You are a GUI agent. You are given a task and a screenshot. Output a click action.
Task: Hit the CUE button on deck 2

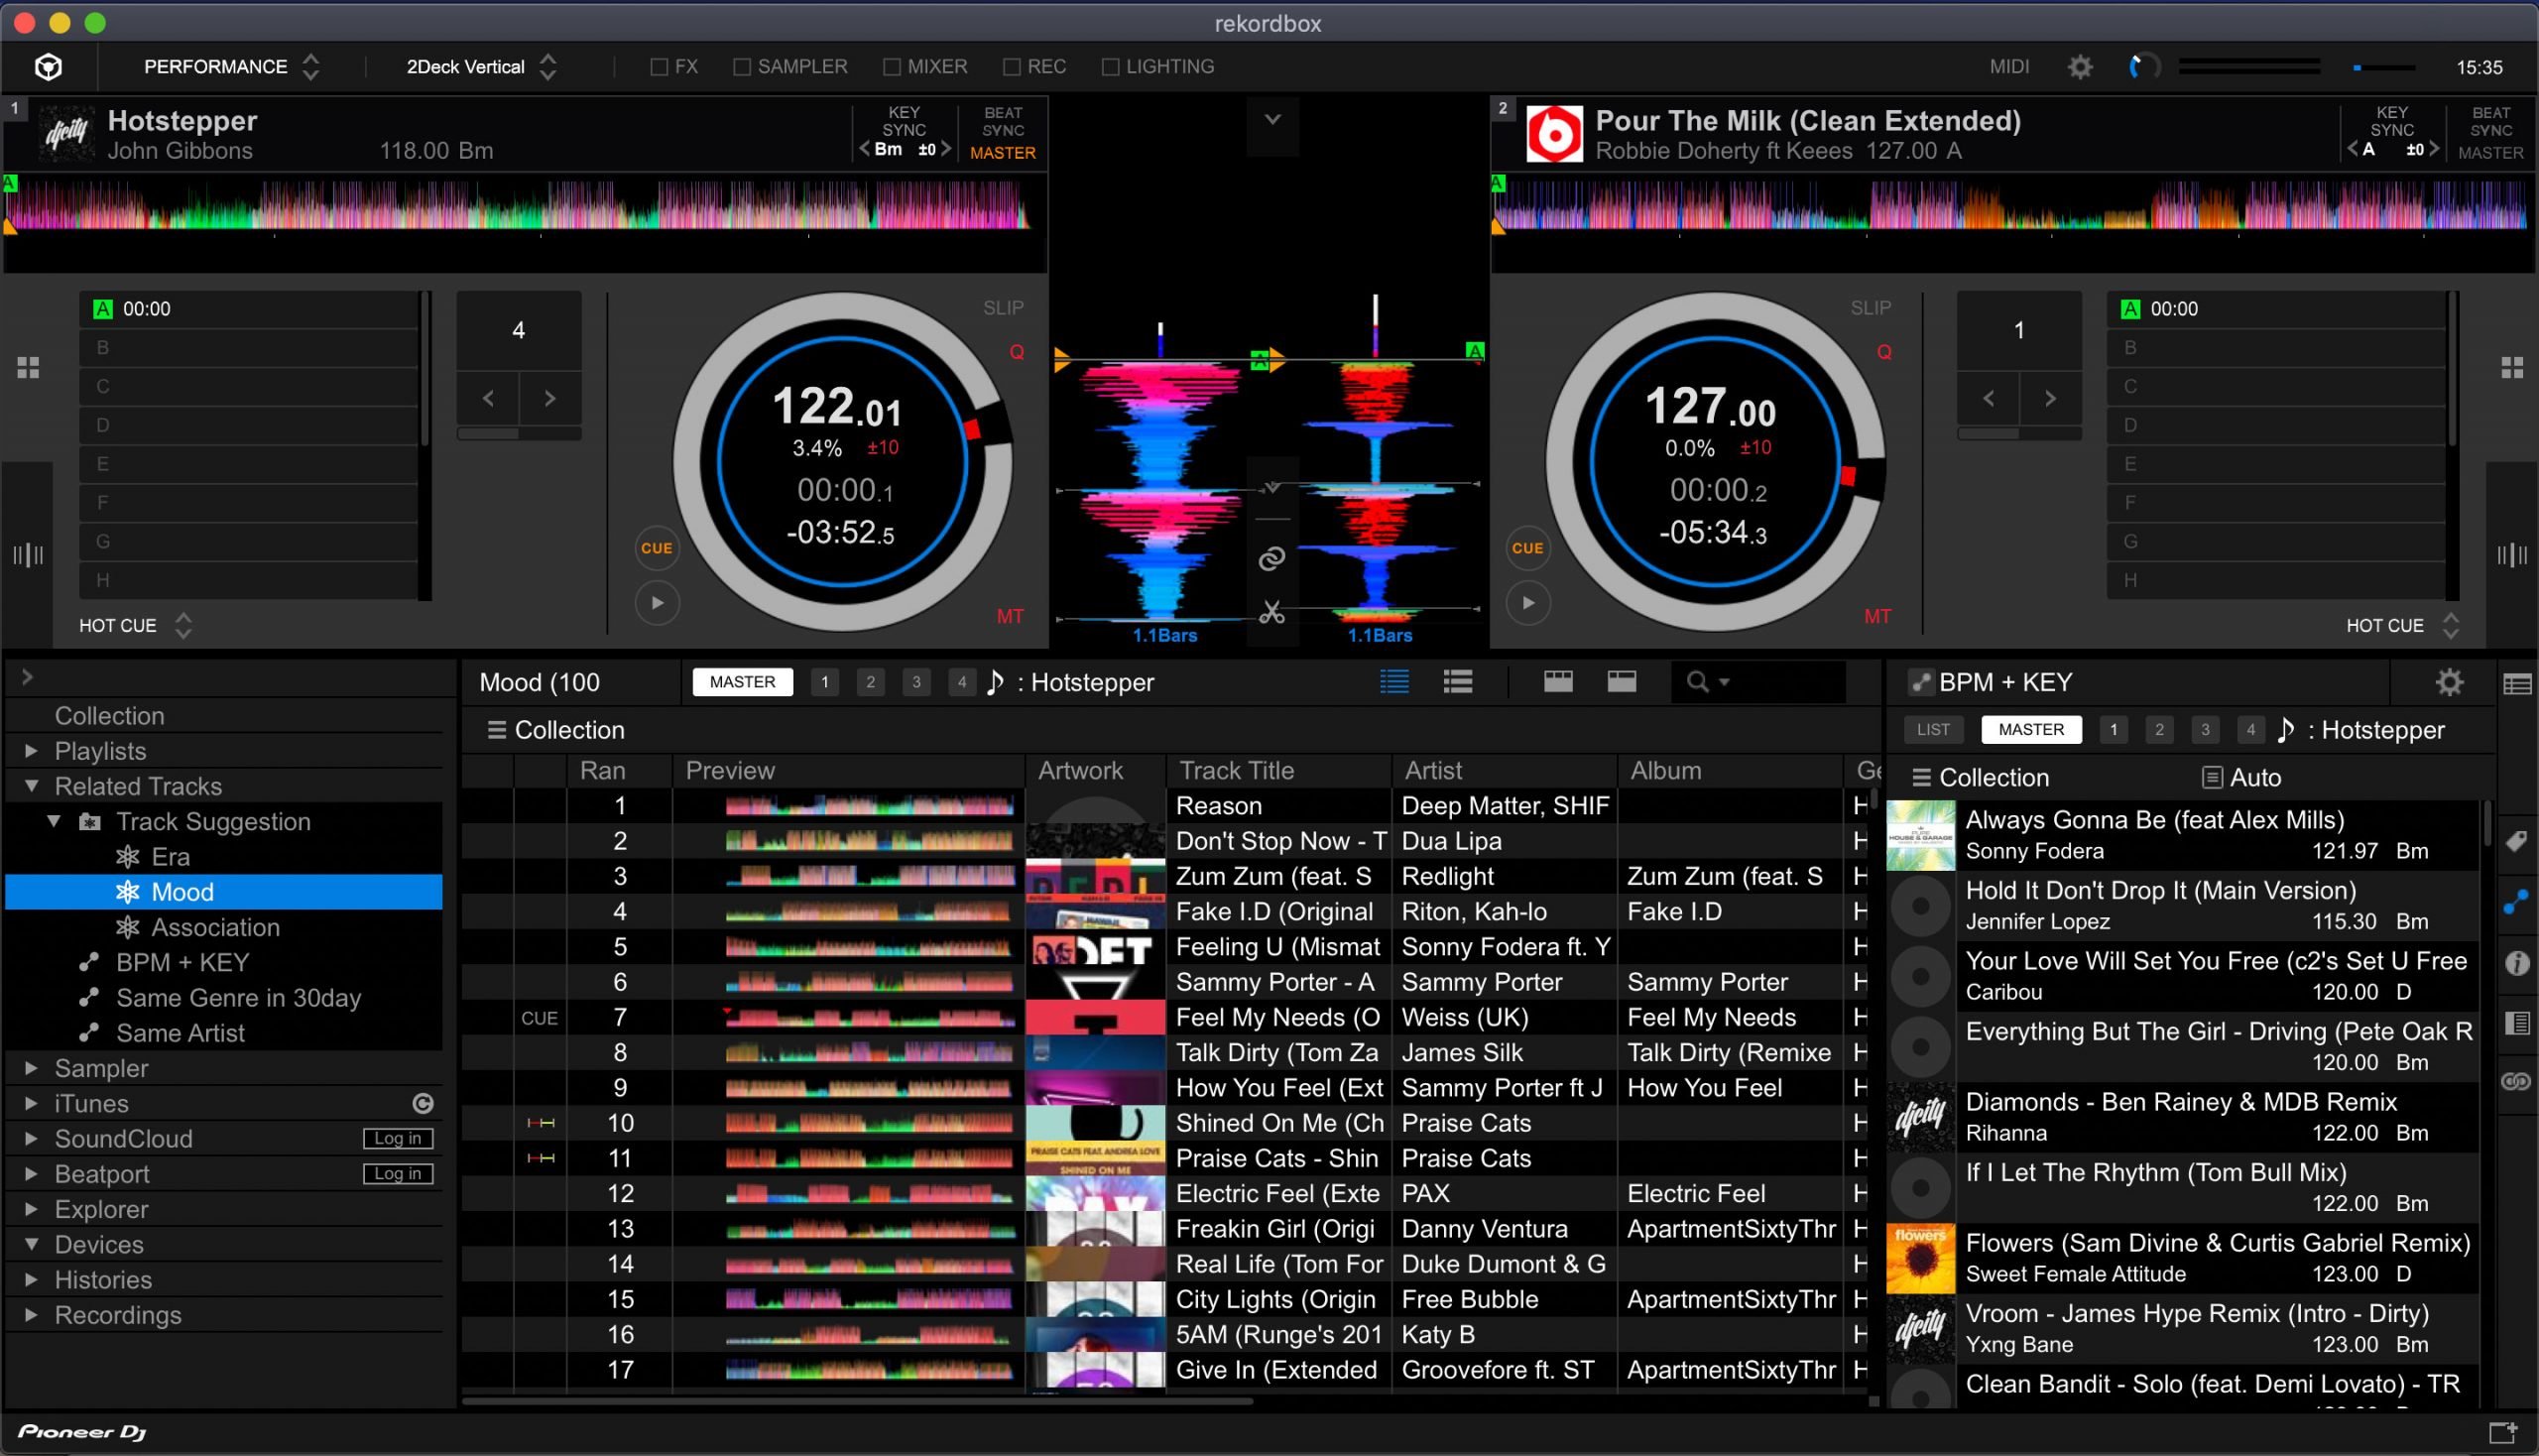(1527, 548)
